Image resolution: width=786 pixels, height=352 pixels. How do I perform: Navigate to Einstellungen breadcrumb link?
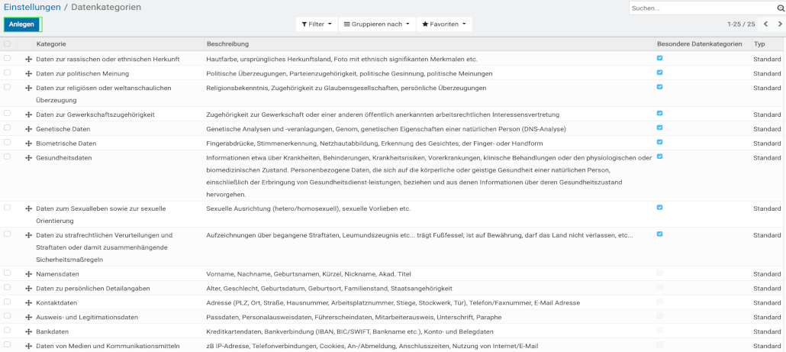pyautogui.click(x=34, y=7)
